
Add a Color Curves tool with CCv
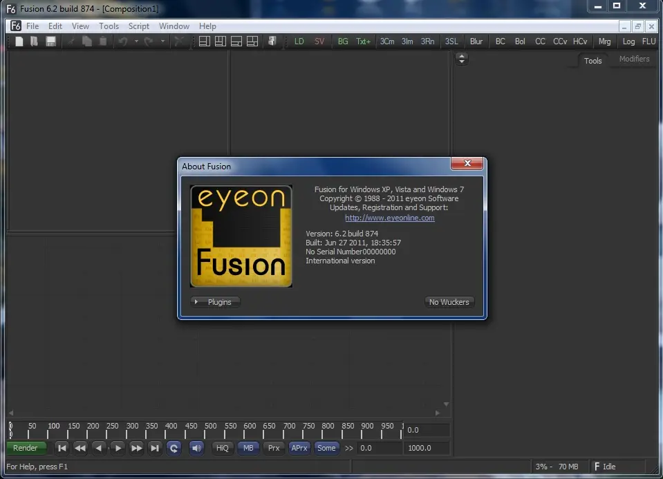coord(560,41)
